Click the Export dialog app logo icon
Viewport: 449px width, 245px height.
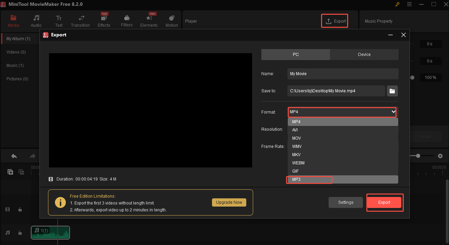[x=45, y=35]
